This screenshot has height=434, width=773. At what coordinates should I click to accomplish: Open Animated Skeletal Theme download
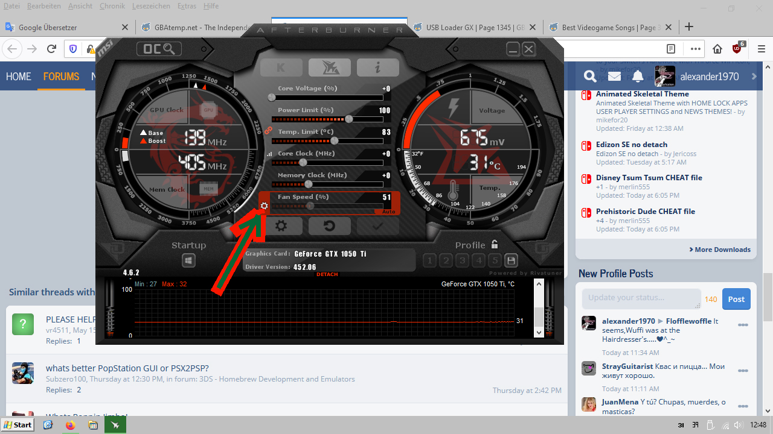point(643,94)
